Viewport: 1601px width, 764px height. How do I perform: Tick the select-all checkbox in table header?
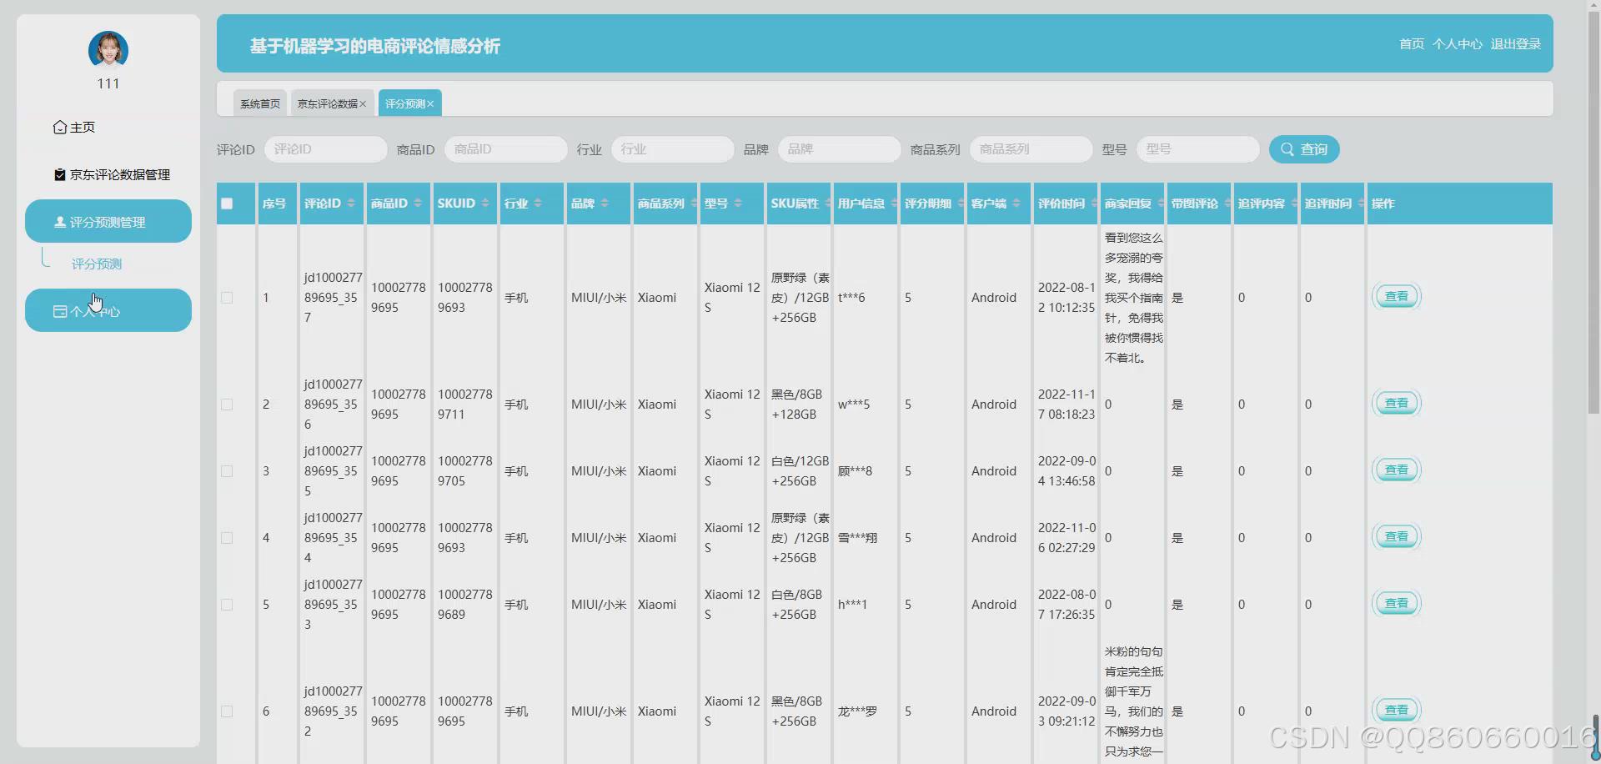227,204
